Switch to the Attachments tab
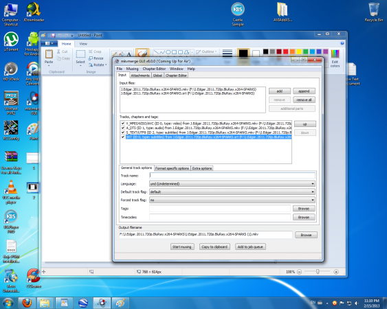The image size is (387, 309). 140,76
